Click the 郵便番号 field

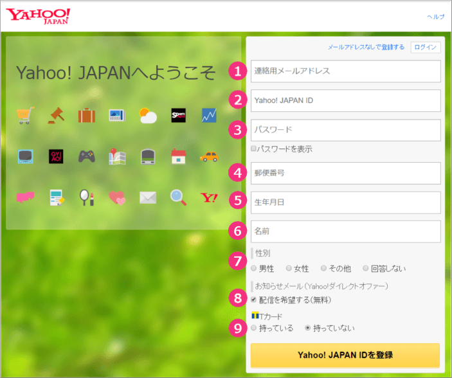pos(346,173)
